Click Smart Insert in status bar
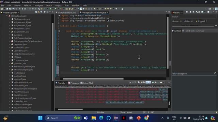This screenshot has width=218, height=122. tap(126, 112)
